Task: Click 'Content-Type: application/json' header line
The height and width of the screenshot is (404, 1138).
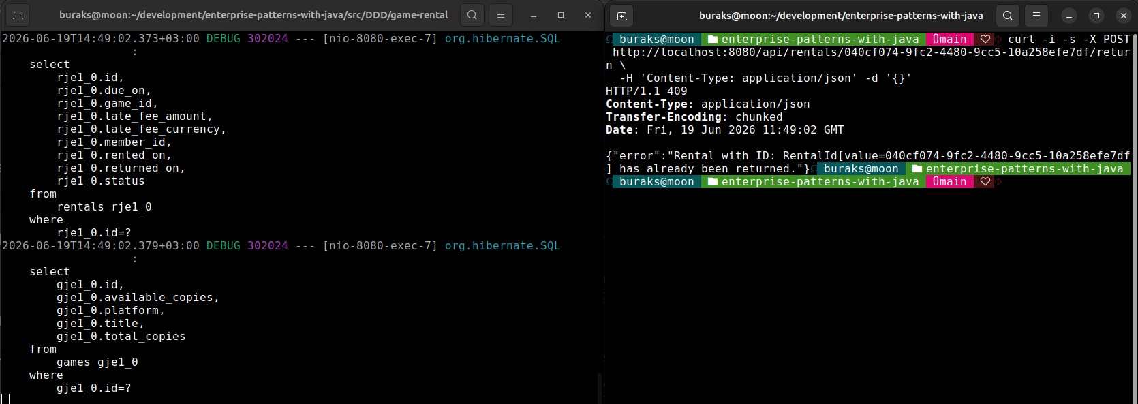Action: 708,104
